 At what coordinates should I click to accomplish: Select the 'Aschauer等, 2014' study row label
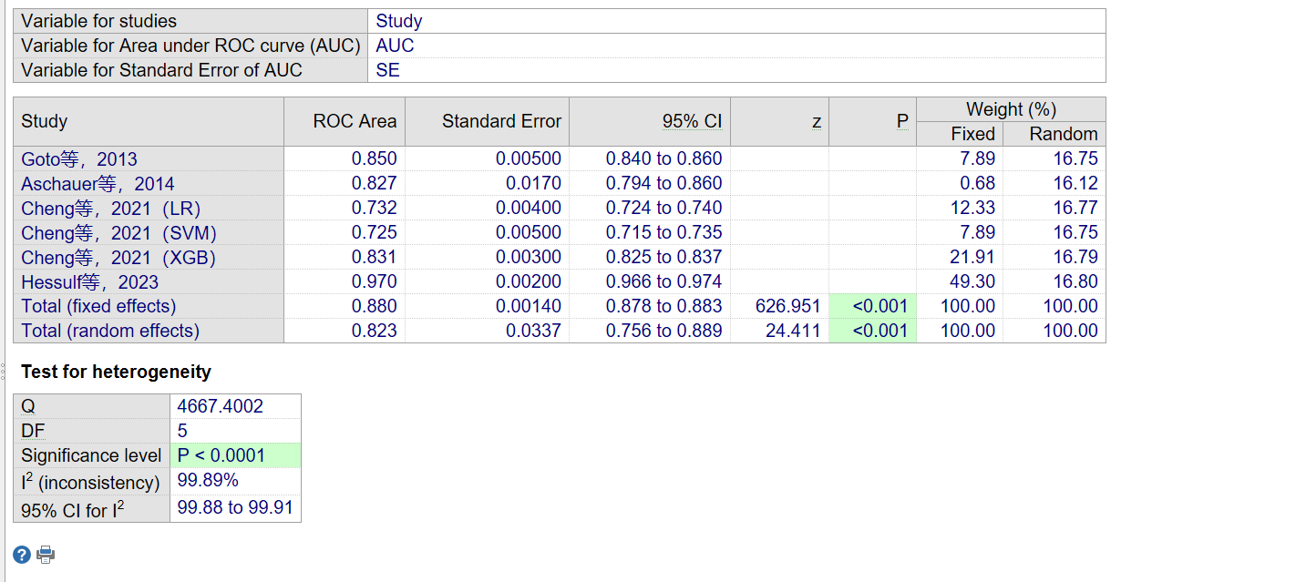pyautogui.click(x=98, y=184)
